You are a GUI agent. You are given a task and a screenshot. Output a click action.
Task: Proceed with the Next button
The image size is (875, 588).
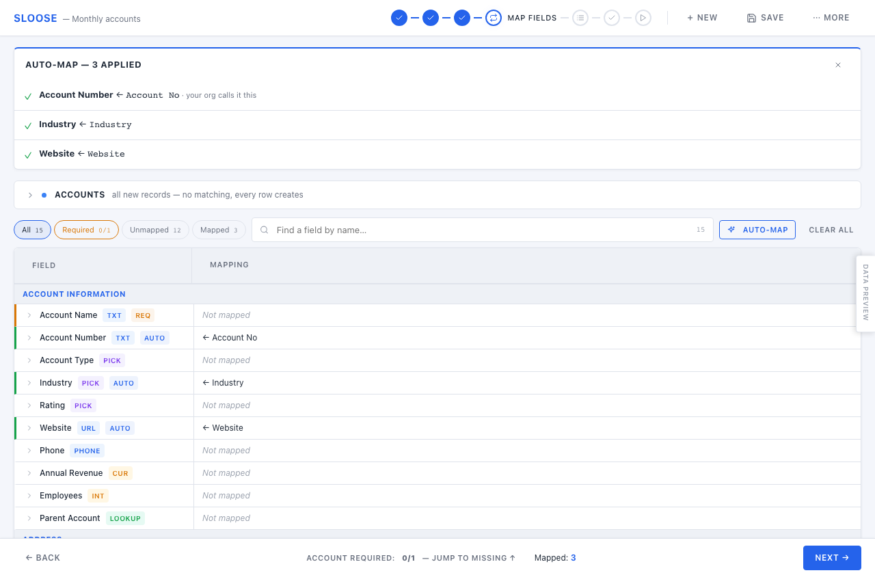click(832, 558)
